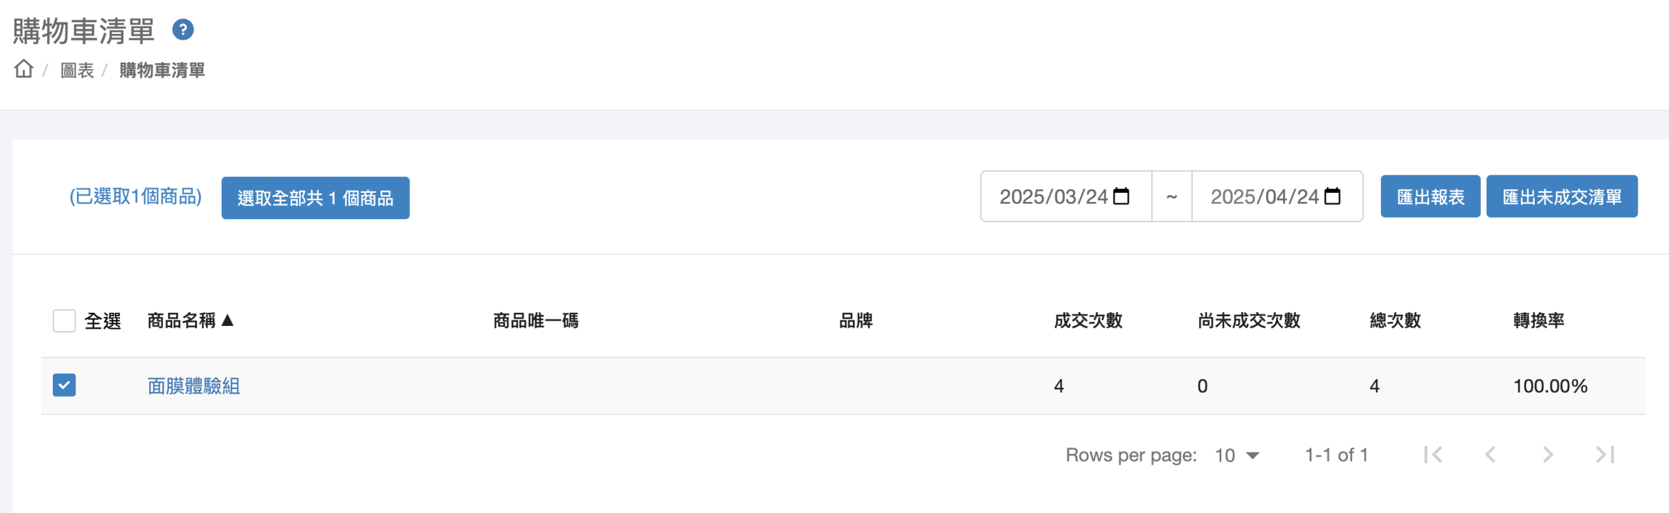Click 匯出未成交清單 button
This screenshot has height=513, width=1669.
[1562, 196]
